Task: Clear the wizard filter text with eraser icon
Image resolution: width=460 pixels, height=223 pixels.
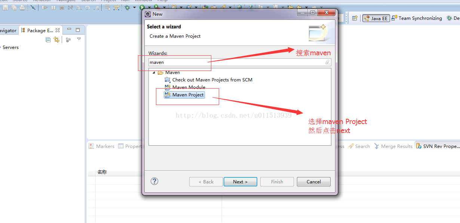Action: [328, 62]
